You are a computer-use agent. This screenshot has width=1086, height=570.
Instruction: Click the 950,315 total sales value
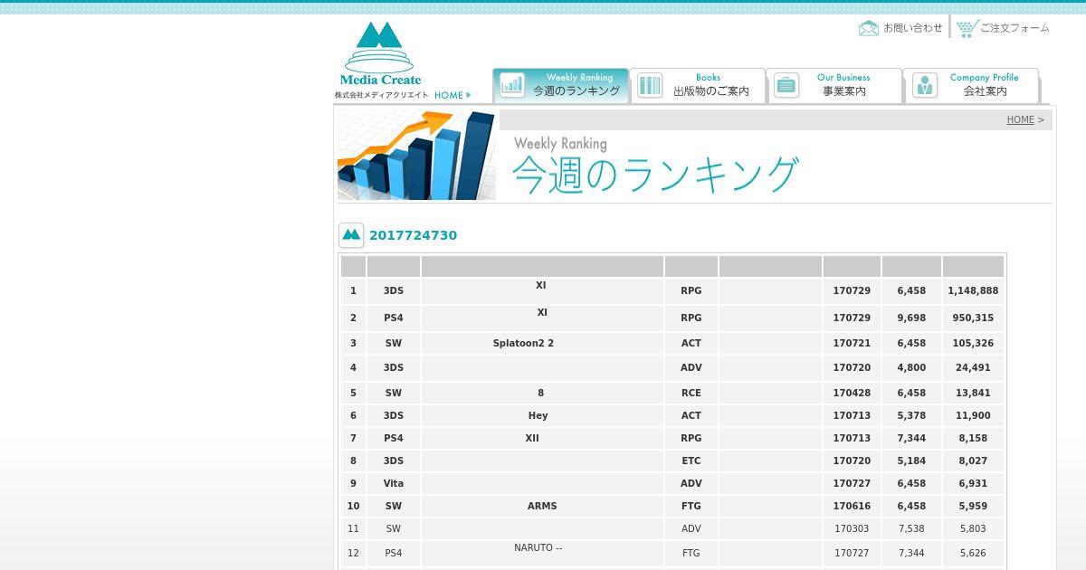pyautogui.click(x=973, y=318)
